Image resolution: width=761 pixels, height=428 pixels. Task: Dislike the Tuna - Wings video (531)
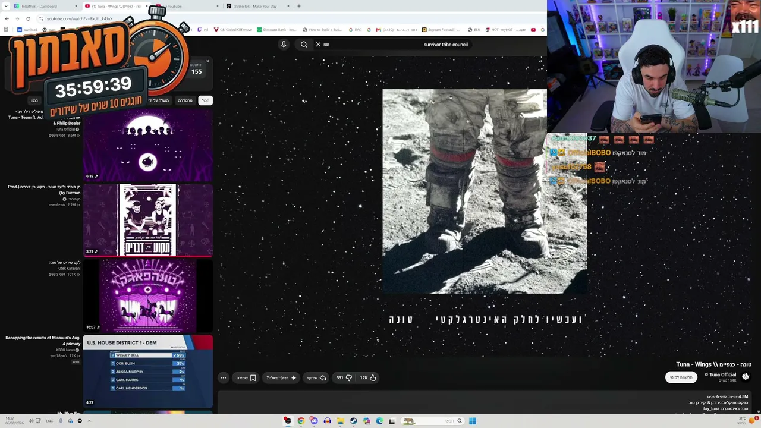click(344, 377)
